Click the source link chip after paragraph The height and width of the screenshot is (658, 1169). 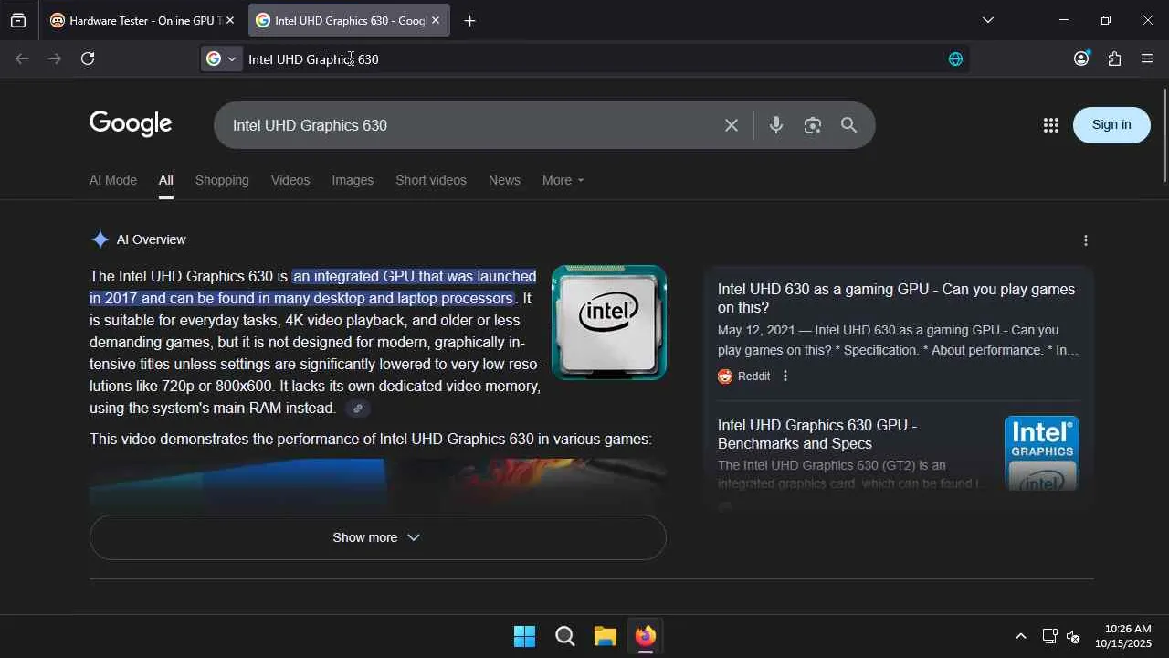click(358, 409)
